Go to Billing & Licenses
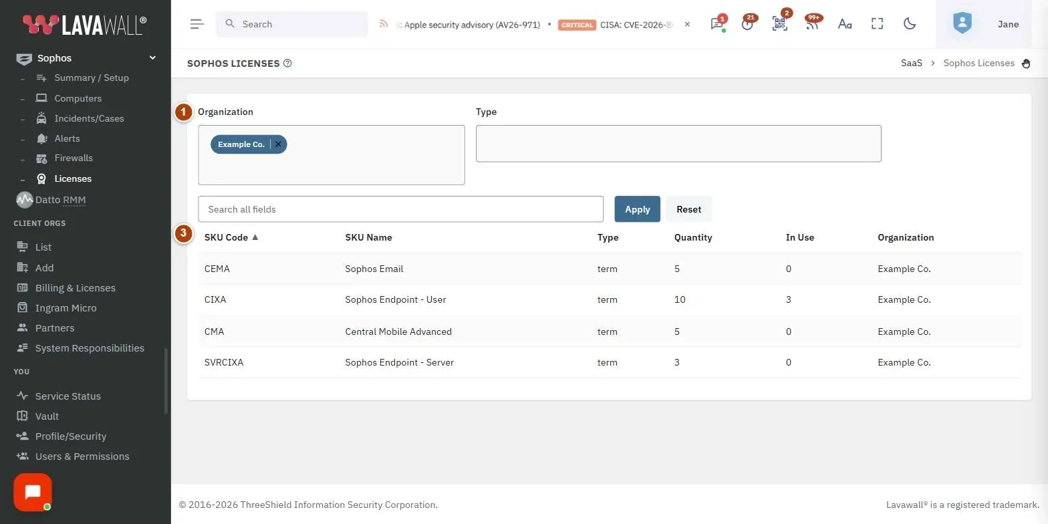1048x524 pixels. pos(75,288)
